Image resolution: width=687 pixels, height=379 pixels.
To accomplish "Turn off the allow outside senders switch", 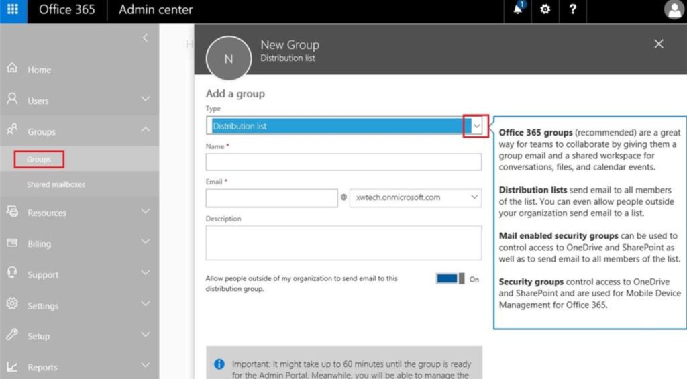I will pyautogui.click(x=450, y=278).
